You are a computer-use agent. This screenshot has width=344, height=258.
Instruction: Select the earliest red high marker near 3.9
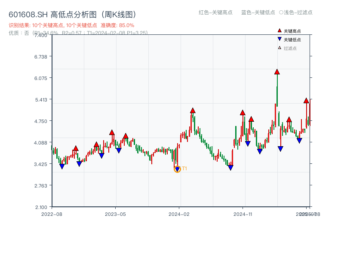point(76,148)
